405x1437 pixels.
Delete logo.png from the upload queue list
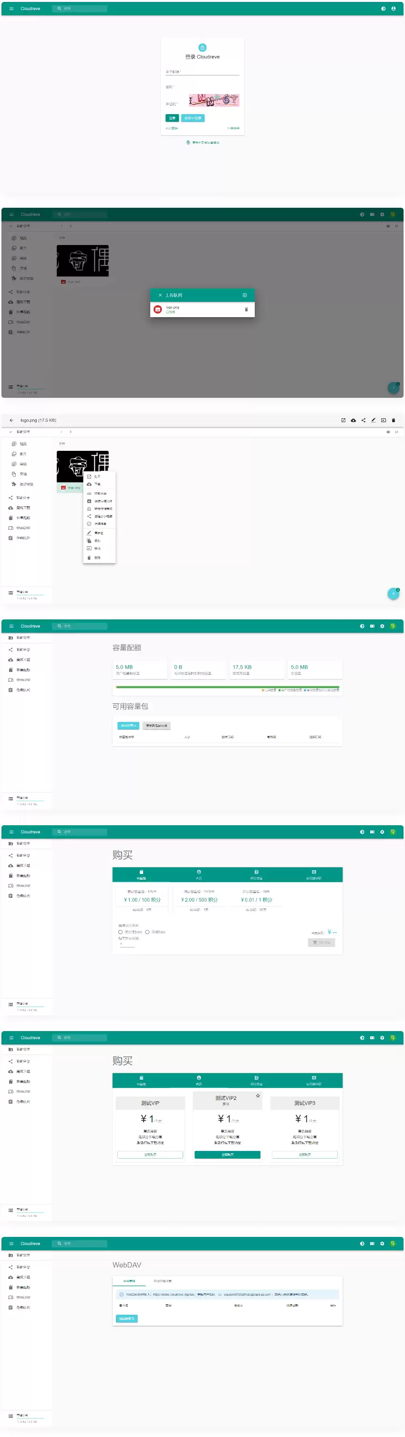tap(246, 309)
